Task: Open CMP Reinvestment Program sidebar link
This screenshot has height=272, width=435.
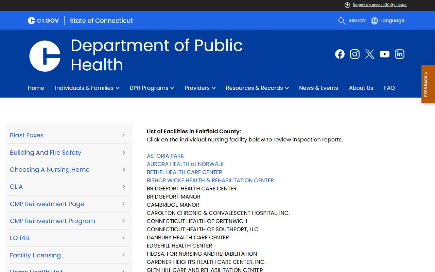Action: (52, 221)
